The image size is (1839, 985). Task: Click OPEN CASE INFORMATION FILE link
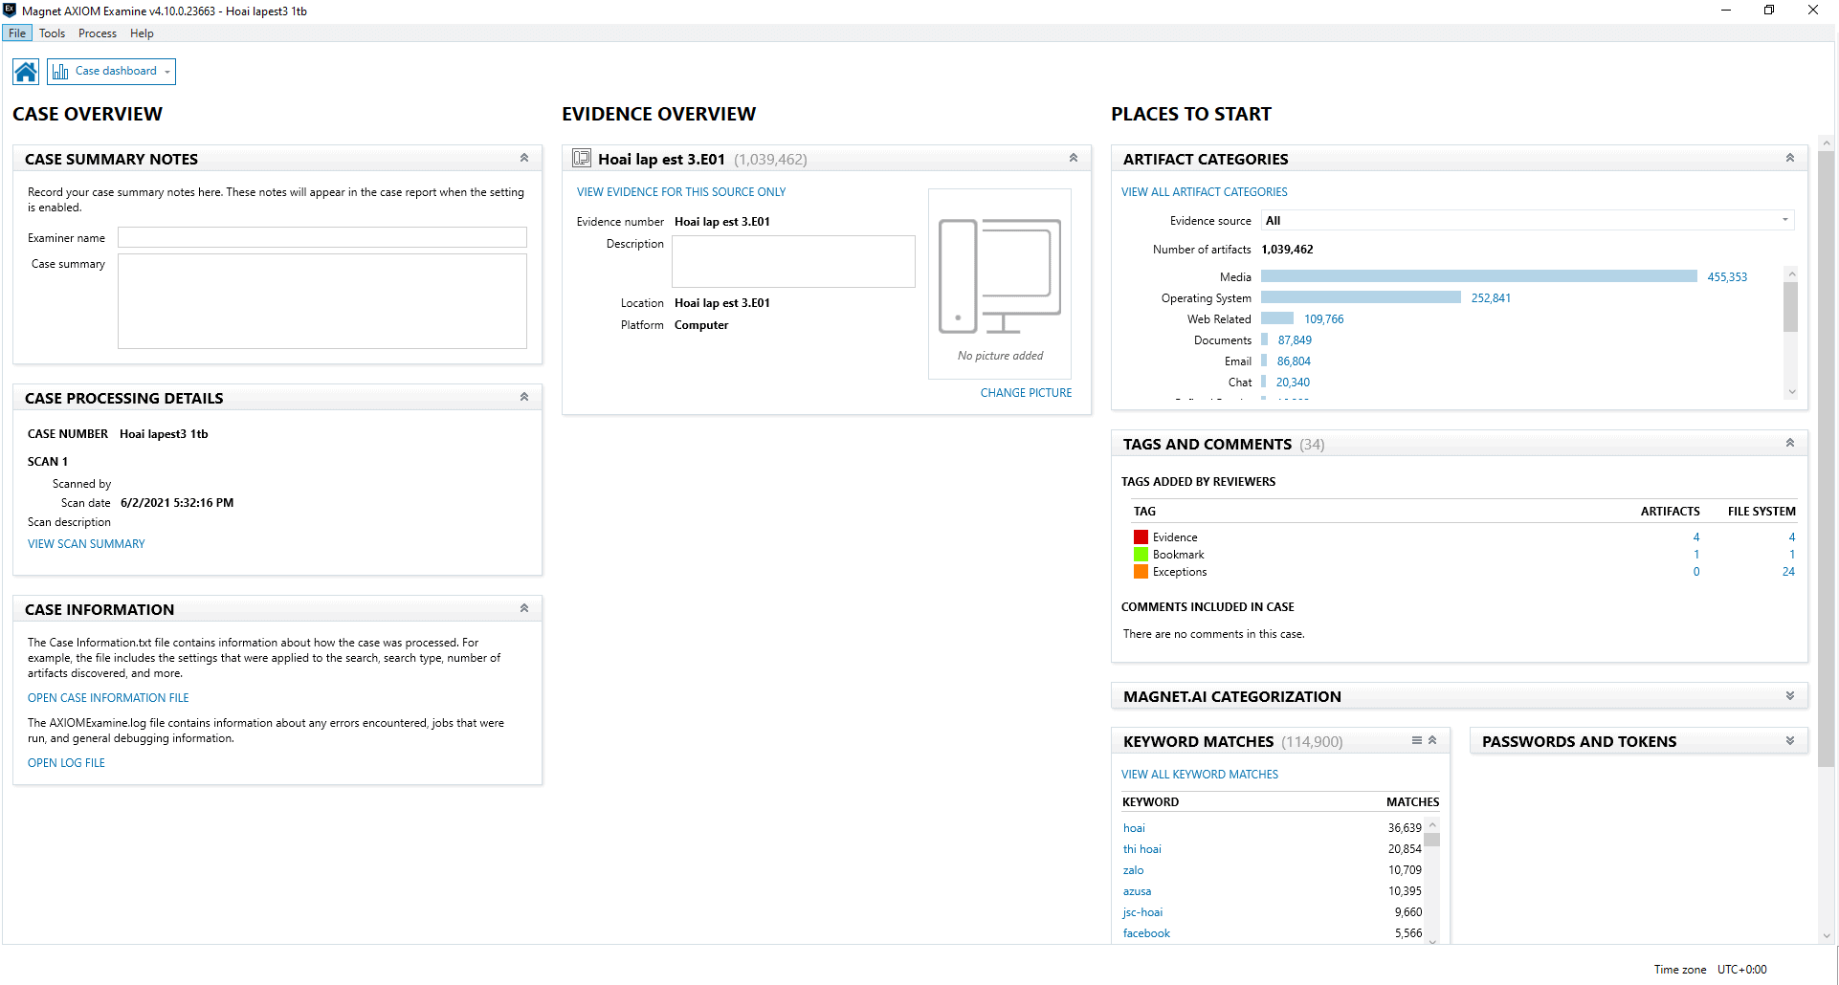click(108, 698)
